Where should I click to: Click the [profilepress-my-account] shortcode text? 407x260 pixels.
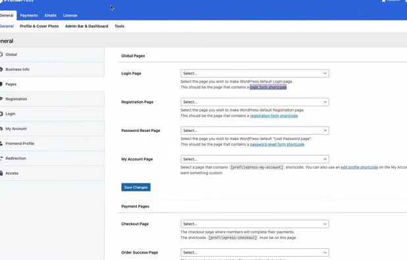[x=257, y=167]
